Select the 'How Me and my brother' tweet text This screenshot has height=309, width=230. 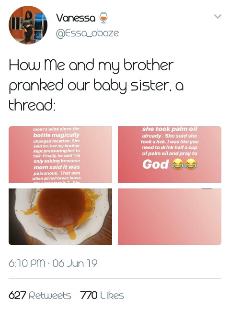click(96, 85)
